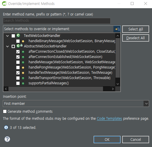
Task: Select the AbstractWebSocketHandler label
Action: click(45, 46)
